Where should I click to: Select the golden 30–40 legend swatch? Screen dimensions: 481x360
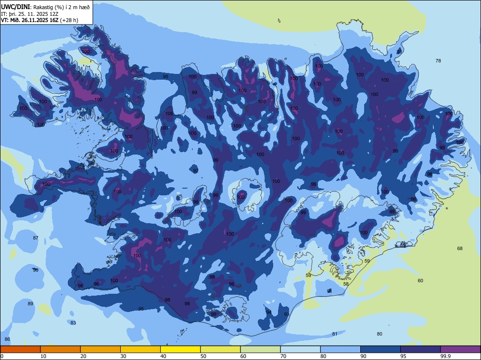point(140,349)
